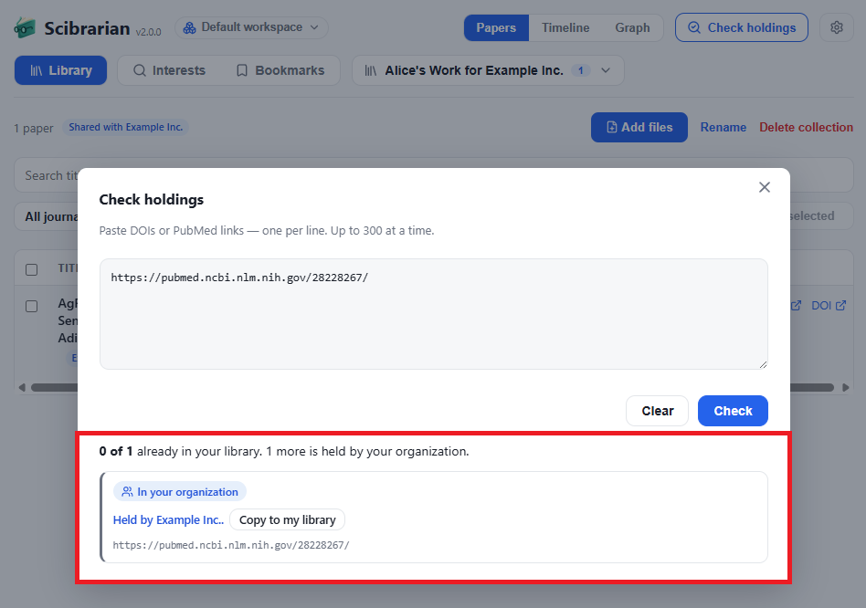Switch to the Graph tab
The height and width of the screenshot is (608, 866).
click(x=632, y=27)
